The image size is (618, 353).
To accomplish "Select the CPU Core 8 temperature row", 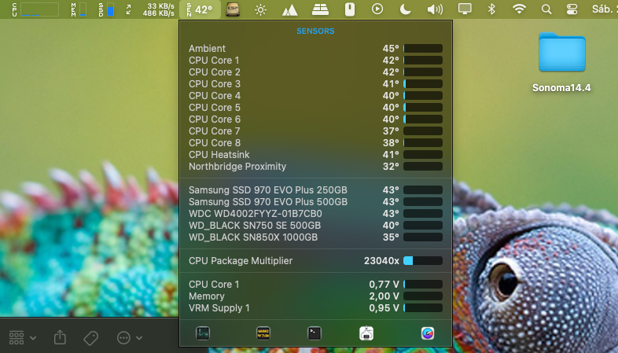I will click(x=315, y=143).
